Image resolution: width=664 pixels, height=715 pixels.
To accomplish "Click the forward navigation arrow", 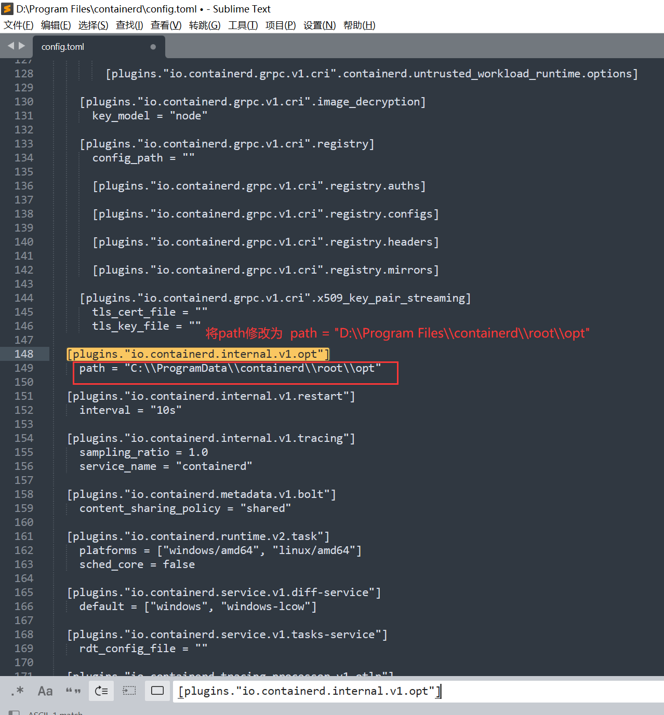I will point(22,46).
